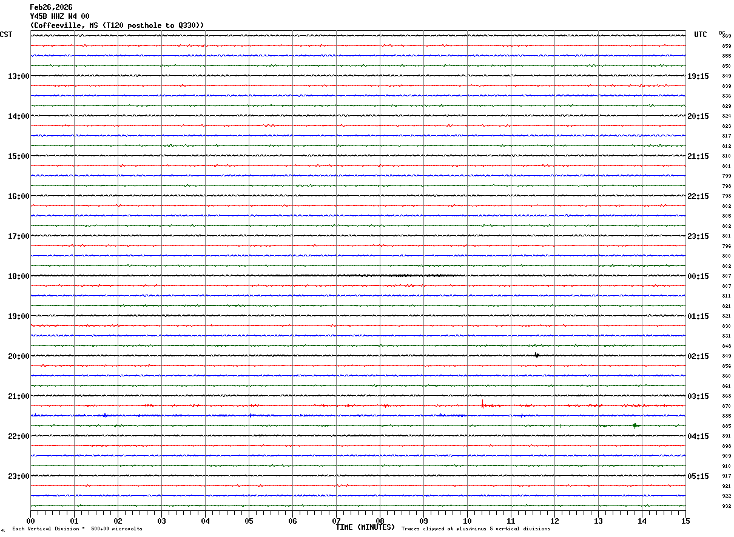
Task: Click the DC value 839
Action: (x=726, y=86)
